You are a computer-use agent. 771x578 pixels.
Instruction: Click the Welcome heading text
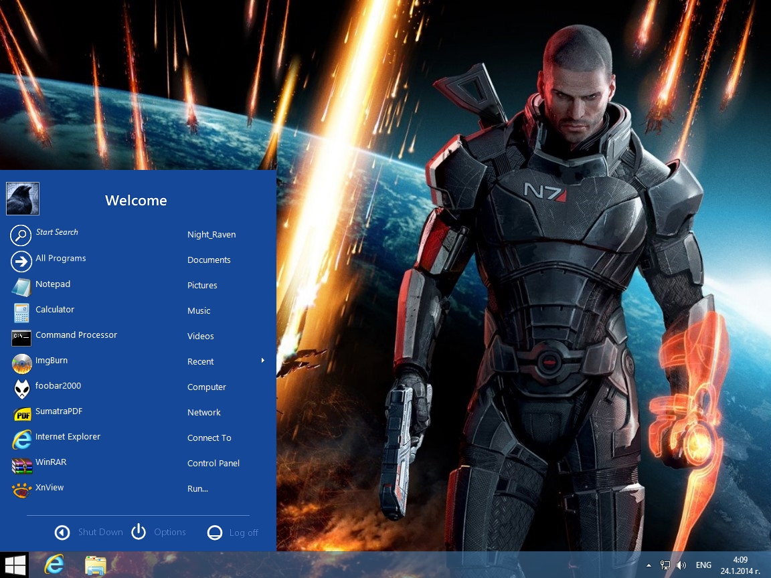click(x=136, y=201)
